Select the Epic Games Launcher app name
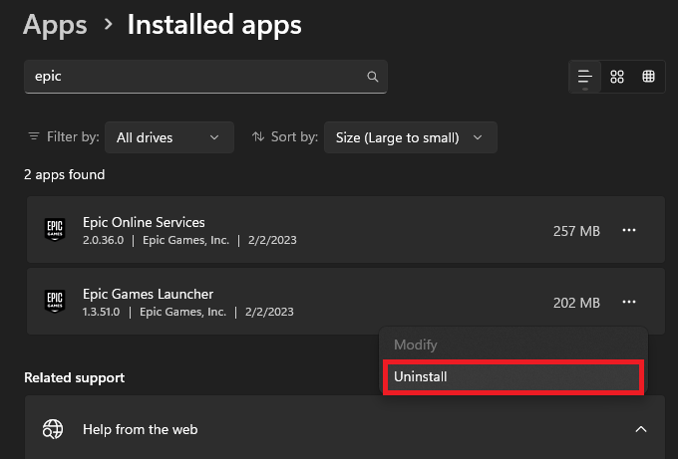 148,294
